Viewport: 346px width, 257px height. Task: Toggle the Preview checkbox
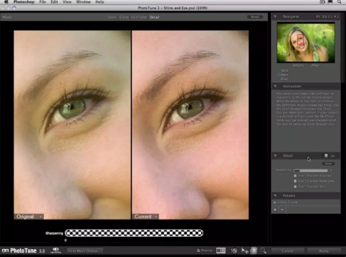pyautogui.click(x=198, y=250)
